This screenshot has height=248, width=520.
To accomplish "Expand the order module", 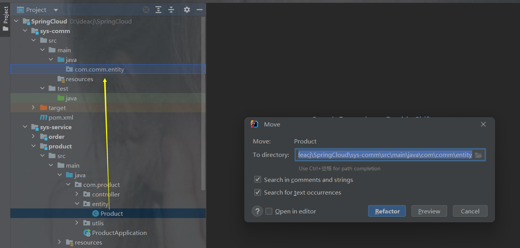I will (34, 137).
